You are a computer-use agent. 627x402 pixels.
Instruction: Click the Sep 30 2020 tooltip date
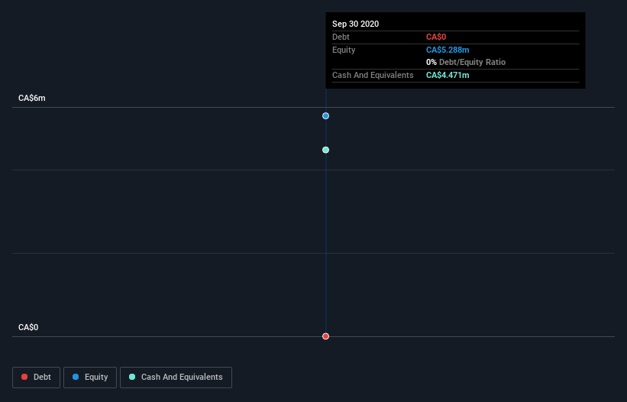pyautogui.click(x=355, y=24)
